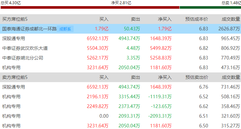Click the 2093.31万 sell value

(129, 116)
